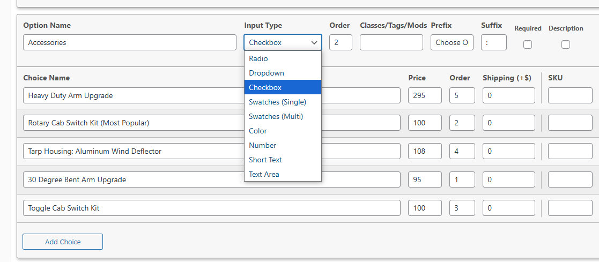Click Rotary Cab Switch Kit order field

click(462, 123)
